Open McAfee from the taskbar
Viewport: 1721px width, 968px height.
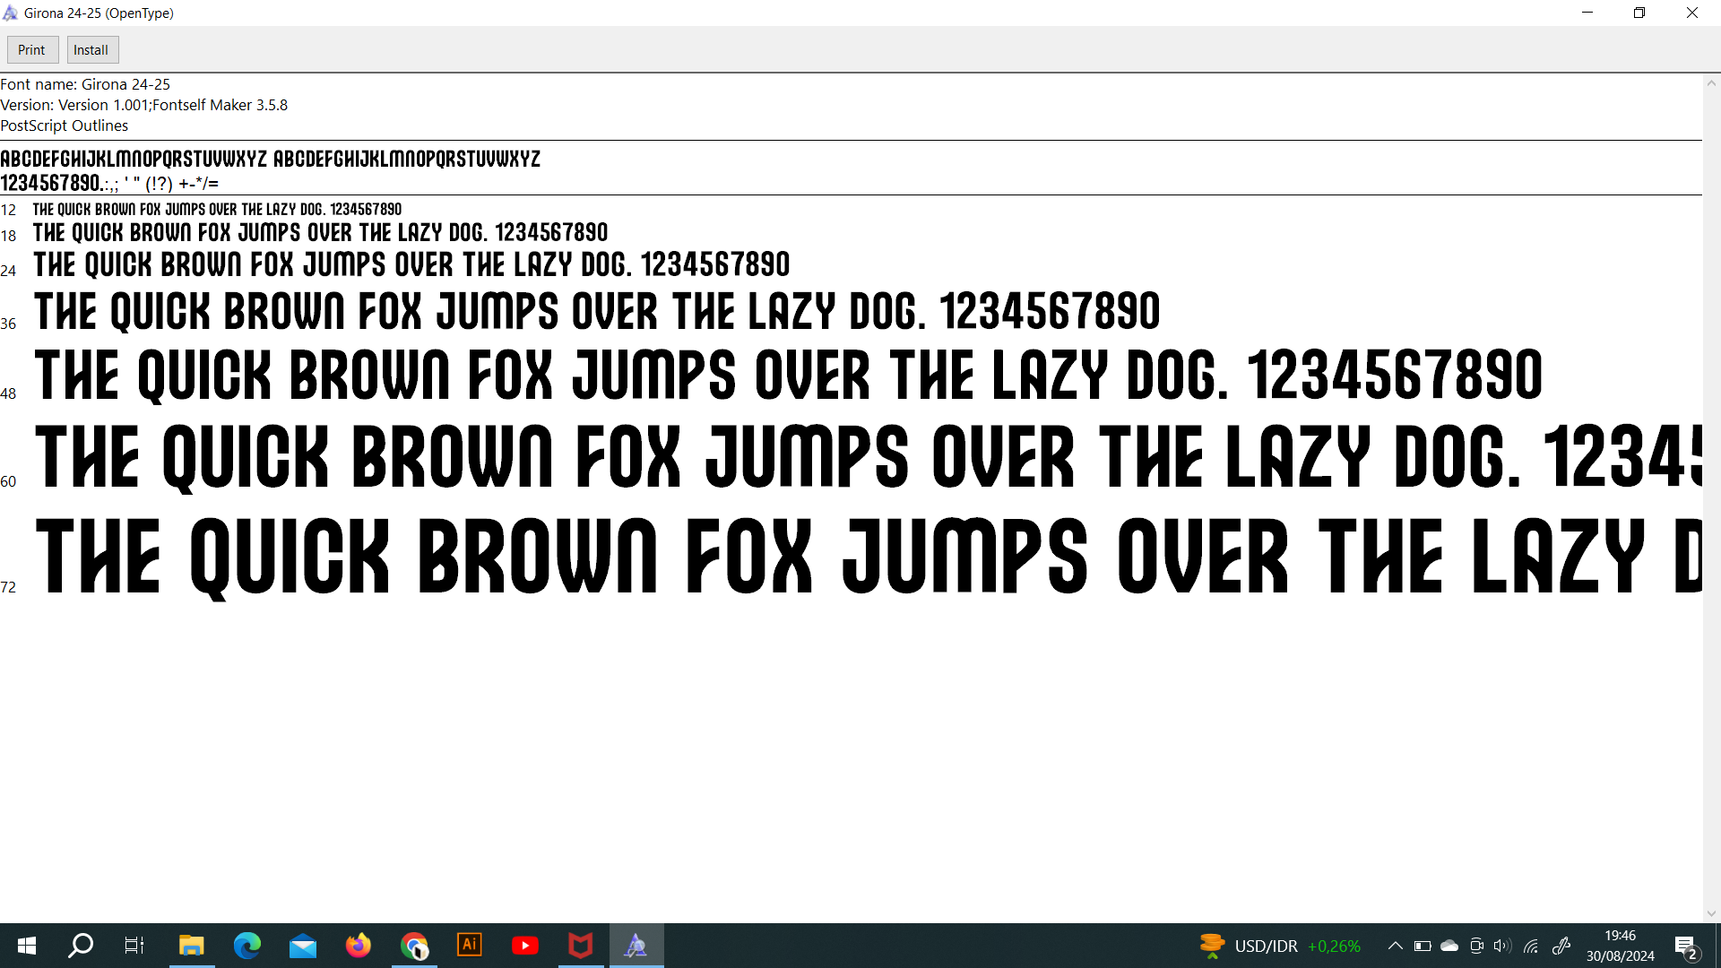coord(581,945)
